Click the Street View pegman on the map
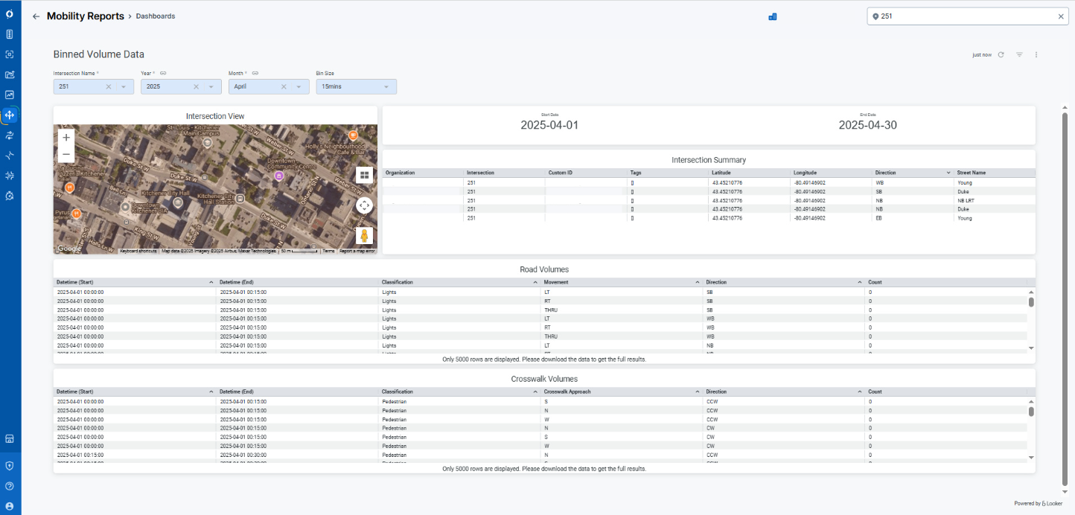Screen dimensions: 1075x515 364,235
